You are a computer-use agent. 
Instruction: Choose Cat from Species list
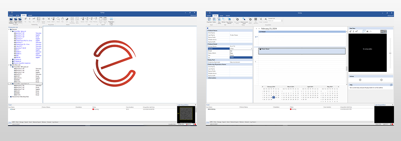pyautogui.click(x=241, y=51)
